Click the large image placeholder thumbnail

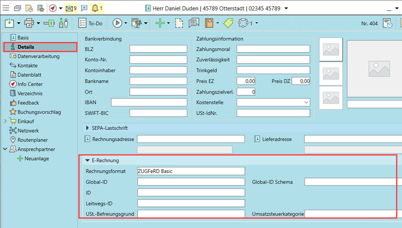[x=374, y=69]
